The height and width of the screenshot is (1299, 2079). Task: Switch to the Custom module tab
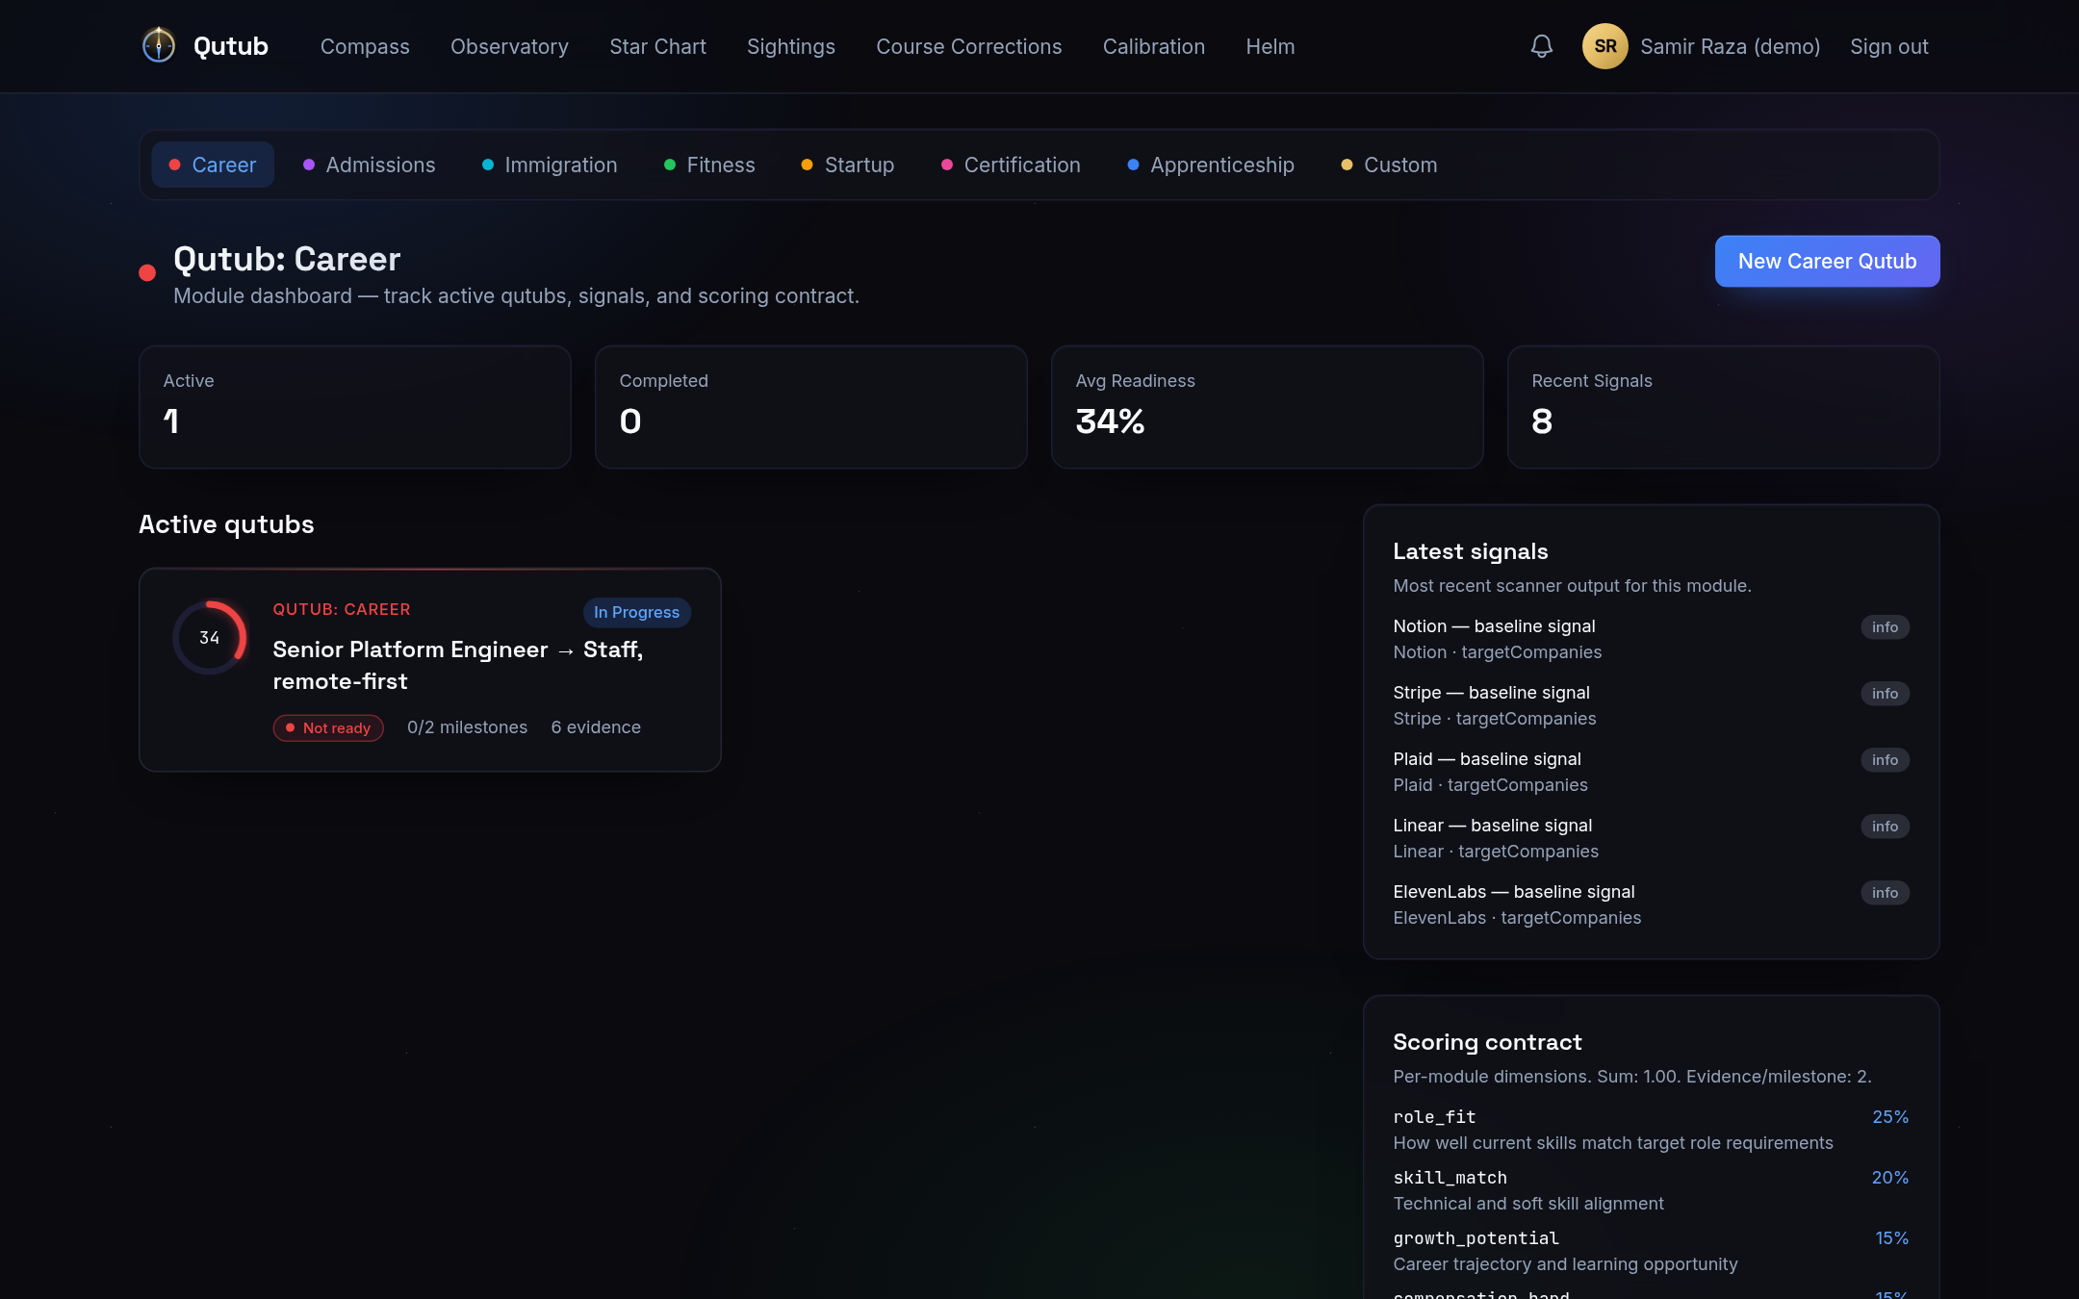tap(1390, 165)
